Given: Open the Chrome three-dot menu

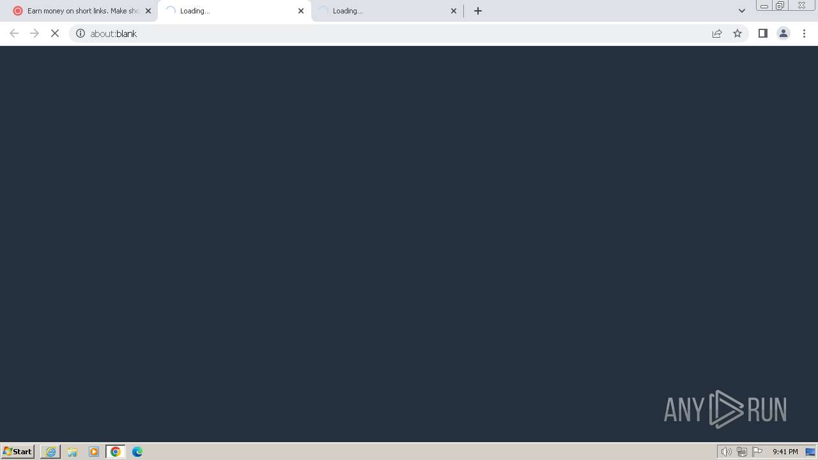Looking at the screenshot, I should point(805,33).
